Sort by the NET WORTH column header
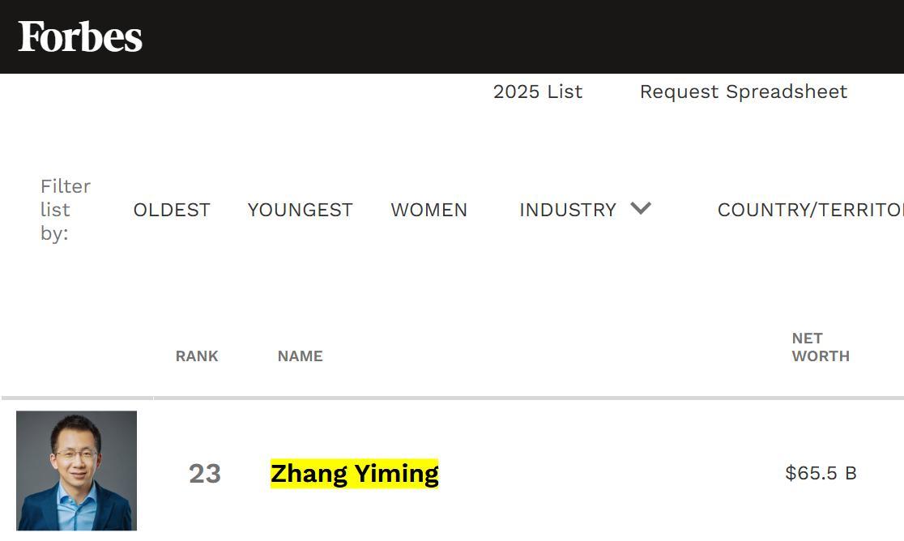 (820, 347)
